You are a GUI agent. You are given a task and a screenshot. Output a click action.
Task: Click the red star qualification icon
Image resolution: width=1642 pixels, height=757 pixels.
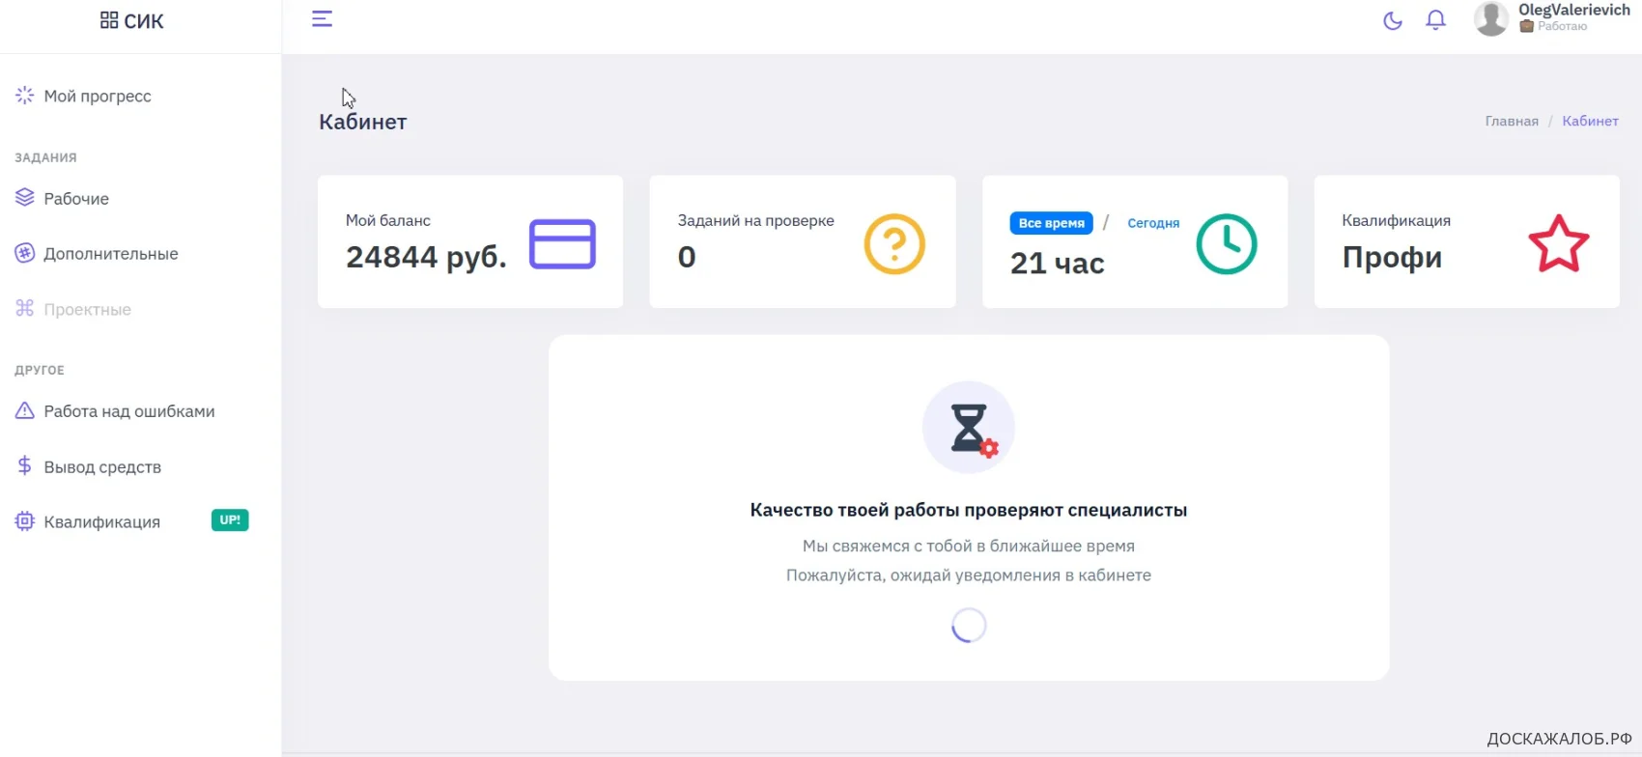pos(1558,244)
